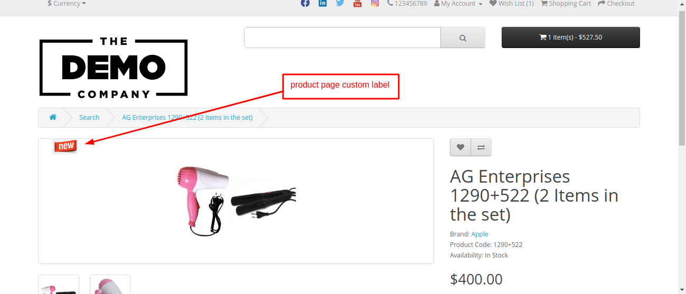Screen dimensions: 686x294
Task: Go to Checkout in top bar
Action: tap(616, 4)
